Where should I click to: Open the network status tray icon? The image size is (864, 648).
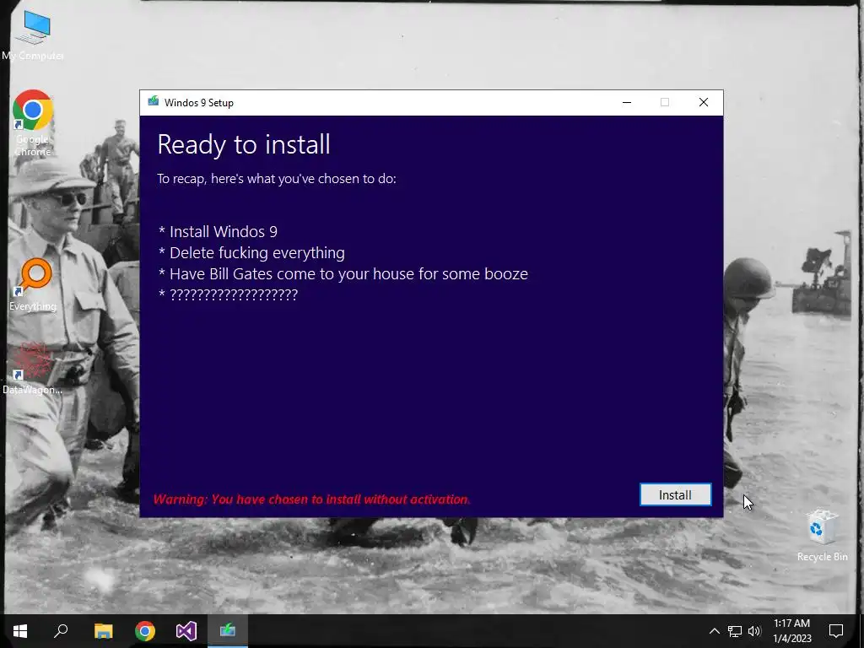point(735,631)
